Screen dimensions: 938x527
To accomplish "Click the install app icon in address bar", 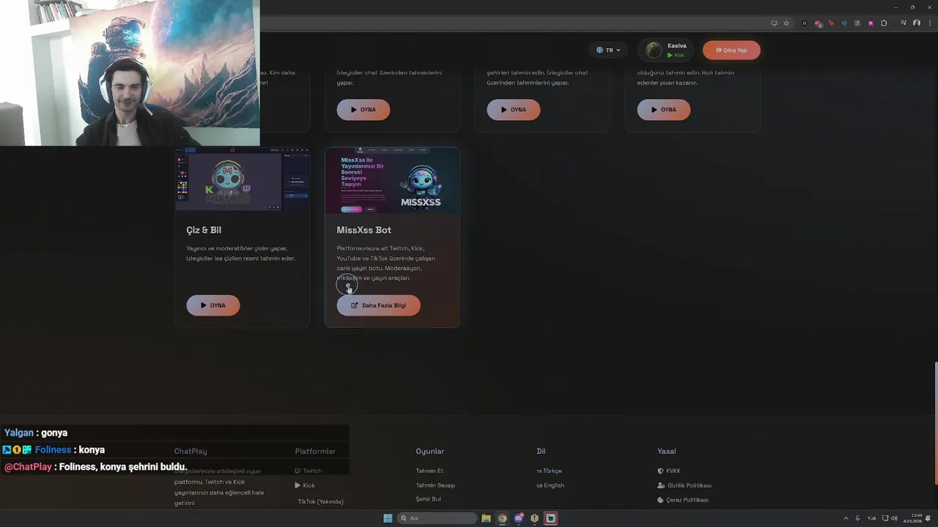I will pyautogui.click(x=774, y=23).
